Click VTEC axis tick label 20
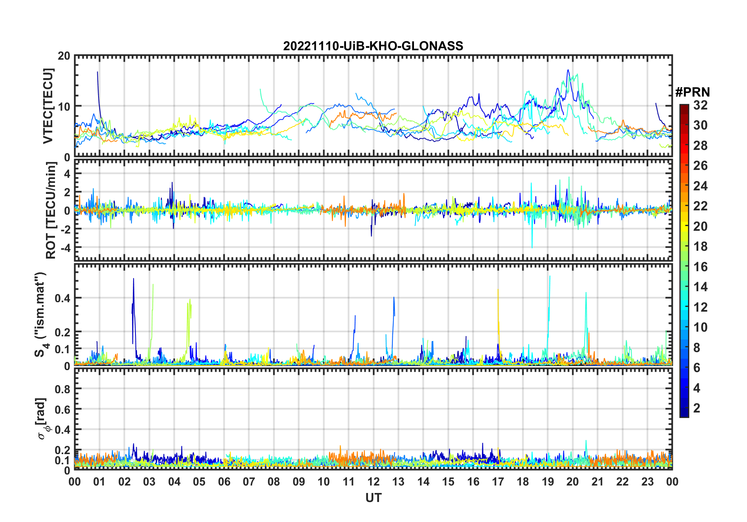The width and height of the screenshot is (747, 522). (x=64, y=56)
